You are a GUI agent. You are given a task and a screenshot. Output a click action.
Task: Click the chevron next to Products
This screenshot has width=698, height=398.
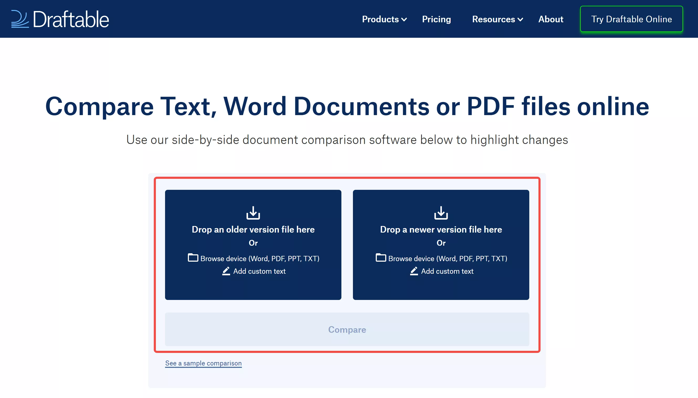(x=404, y=20)
